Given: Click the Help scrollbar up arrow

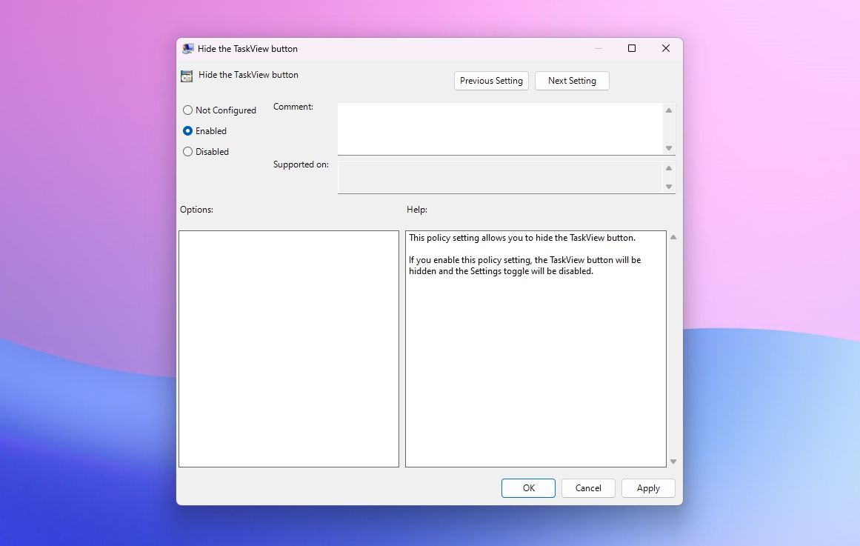Looking at the screenshot, I should tap(673, 236).
